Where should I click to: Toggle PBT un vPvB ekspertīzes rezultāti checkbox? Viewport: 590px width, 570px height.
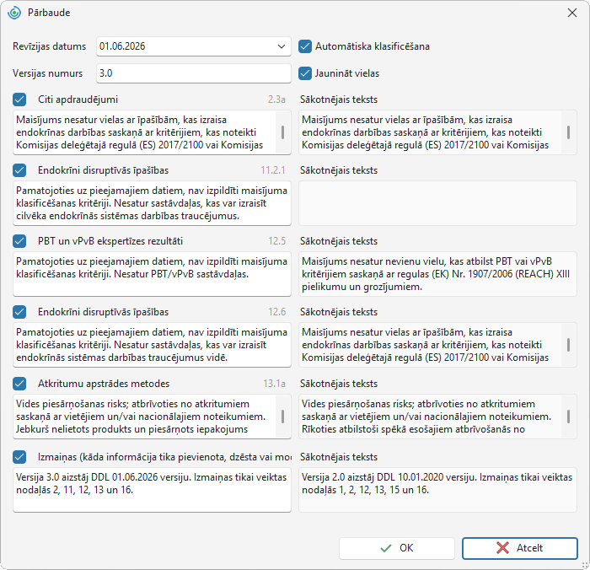tap(19, 241)
